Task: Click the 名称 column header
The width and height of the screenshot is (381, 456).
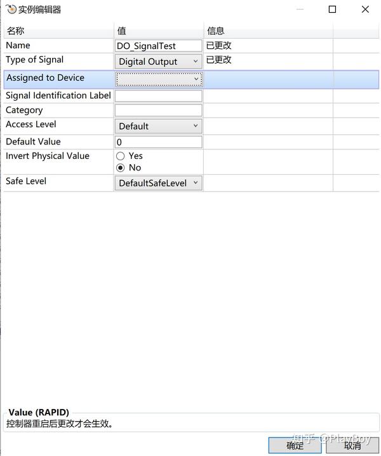Action: point(58,31)
